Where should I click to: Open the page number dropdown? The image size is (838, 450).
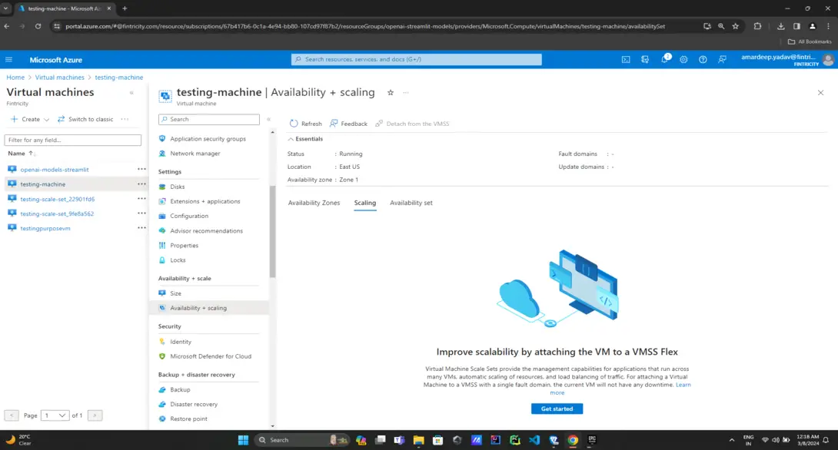click(55, 415)
